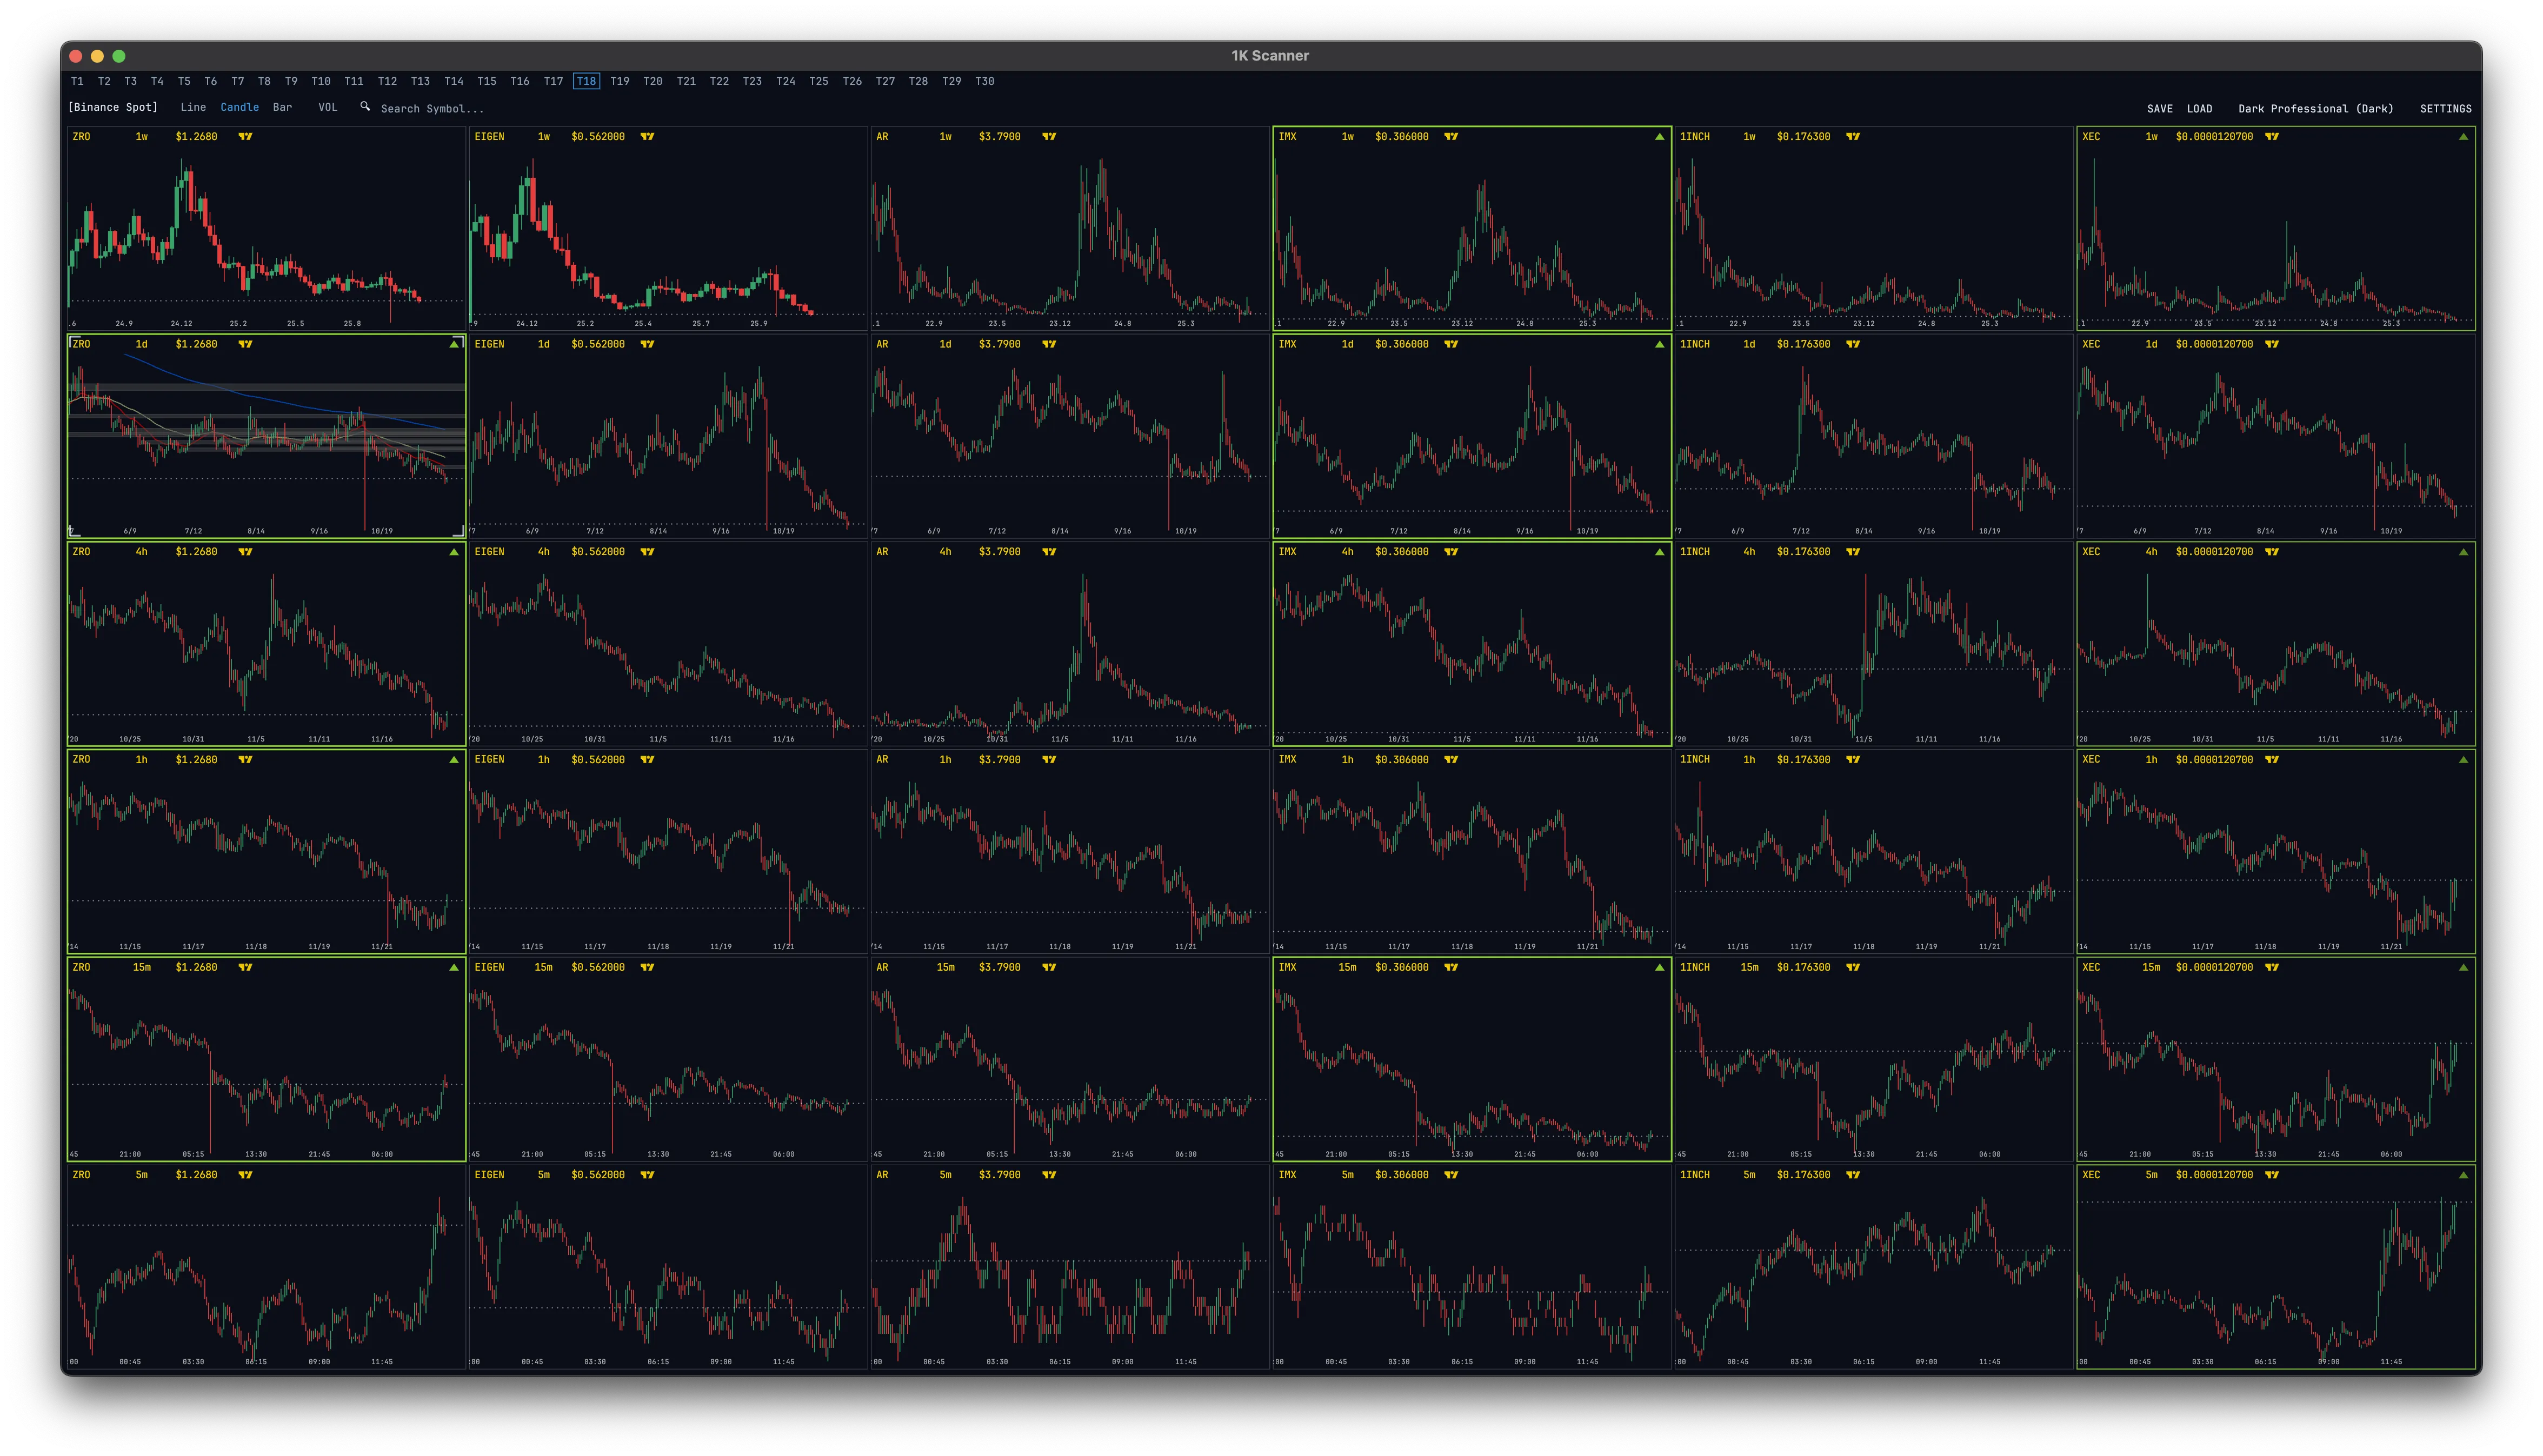Click green alert triangle on ZRO 15m chart
Viewport: 2543px width, 1456px height.
coord(454,967)
